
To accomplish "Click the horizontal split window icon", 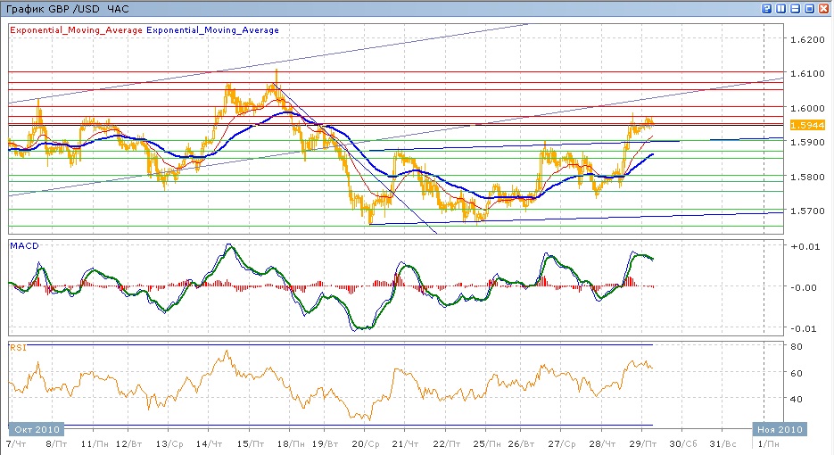I will click(796, 8).
